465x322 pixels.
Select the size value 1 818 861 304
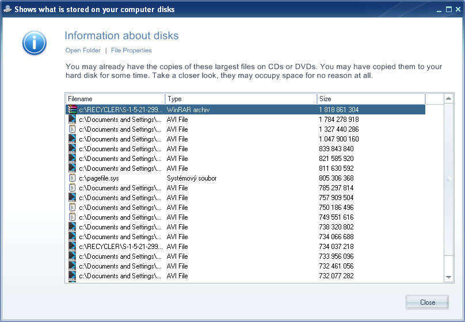coord(338,110)
